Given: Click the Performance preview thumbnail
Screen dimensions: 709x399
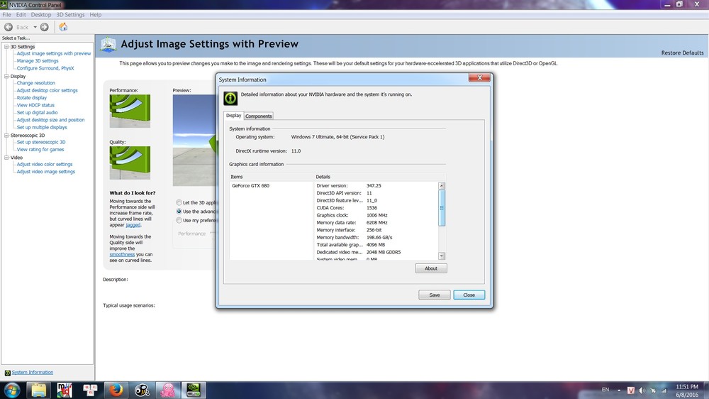Looking at the screenshot, I should pos(130,111).
